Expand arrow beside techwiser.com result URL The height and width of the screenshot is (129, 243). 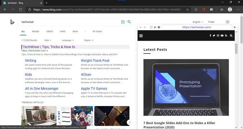pyautogui.click(x=47, y=51)
